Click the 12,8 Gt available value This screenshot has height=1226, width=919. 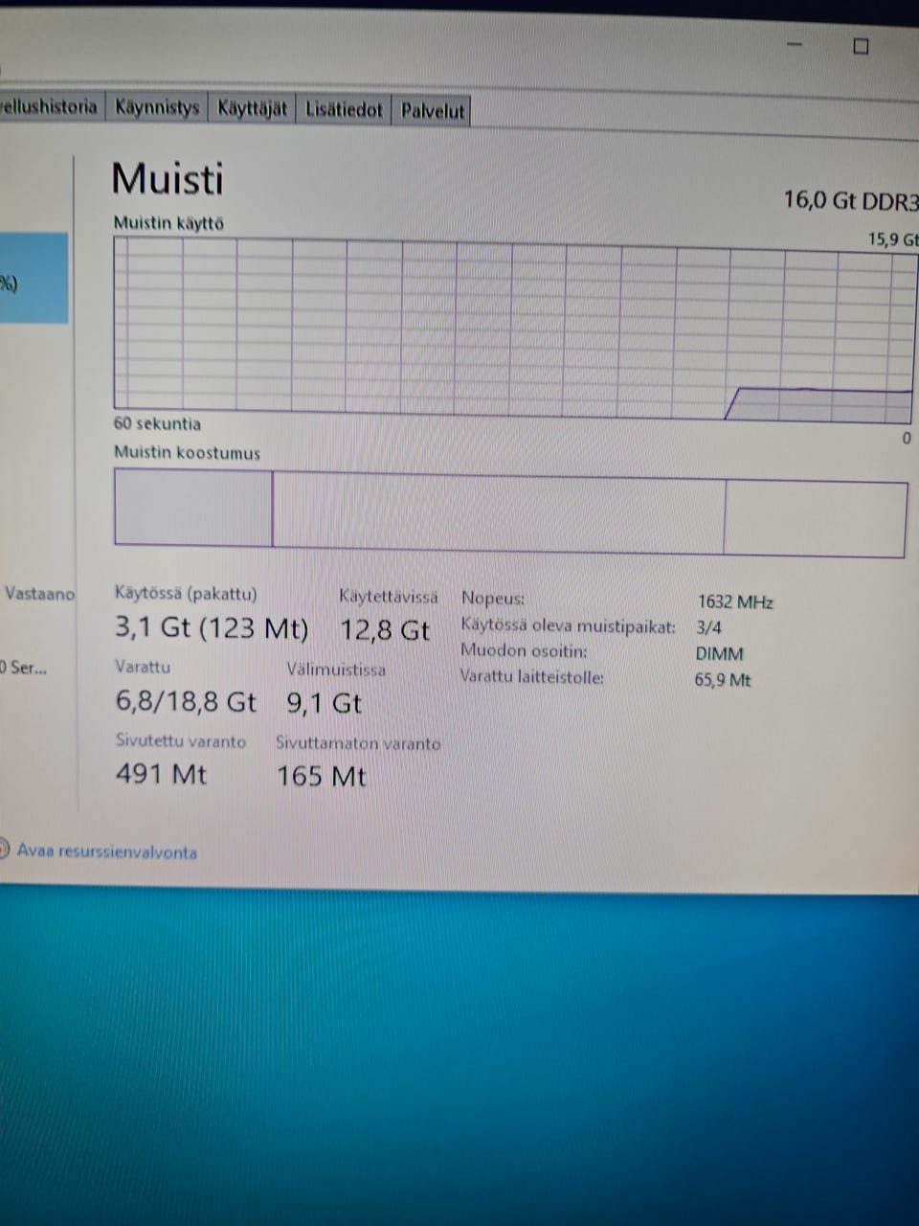(x=385, y=630)
